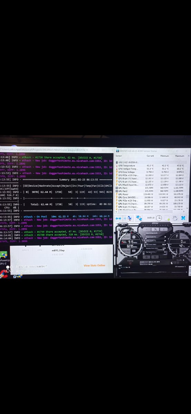Image resolution: width=191 pixels, height=414 pixels.
Task: Click the Current column header
Action: 150,156
